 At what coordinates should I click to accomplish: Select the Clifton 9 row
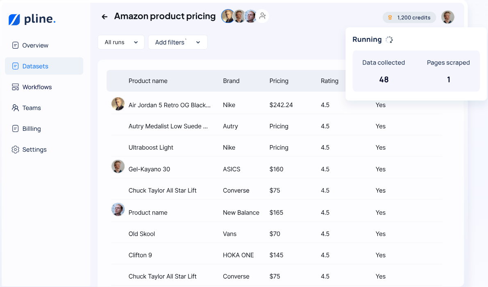pyautogui.click(x=140, y=255)
